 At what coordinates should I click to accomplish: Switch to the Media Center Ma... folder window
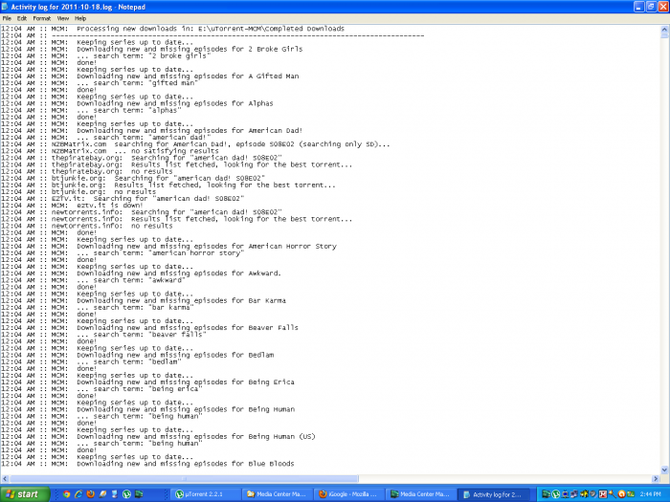tap(278, 494)
